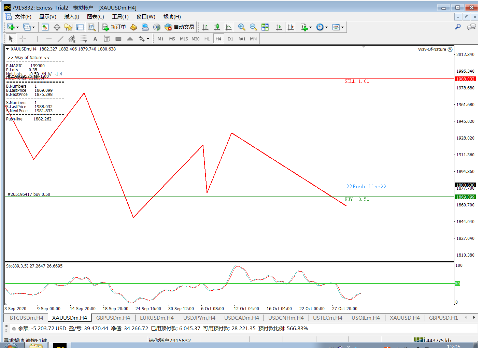
Task: Open the chart templates dropdown arrow
Action: [x=342, y=27]
